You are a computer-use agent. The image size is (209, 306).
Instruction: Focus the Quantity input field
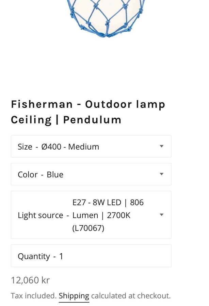pyautogui.click(x=91, y=256)
